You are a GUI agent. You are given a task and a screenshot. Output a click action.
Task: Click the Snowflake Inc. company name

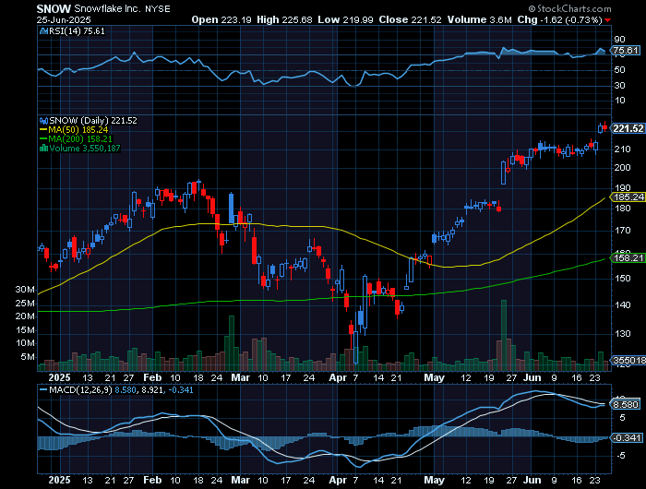(108, 8)
